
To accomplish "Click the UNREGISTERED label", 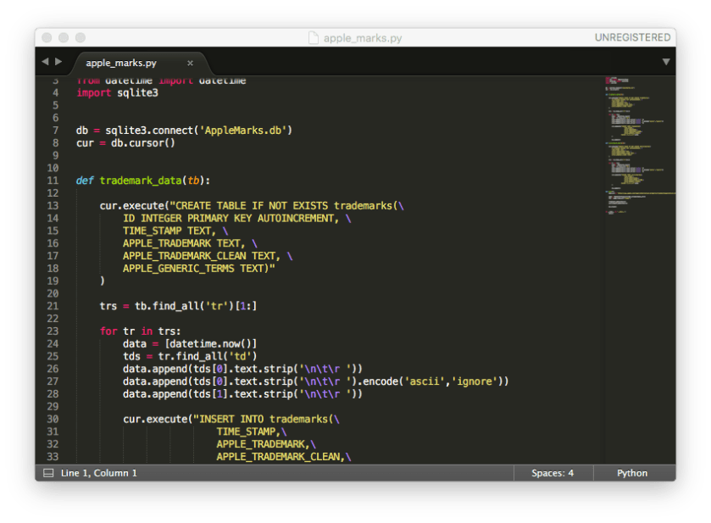I will (633, 38).
